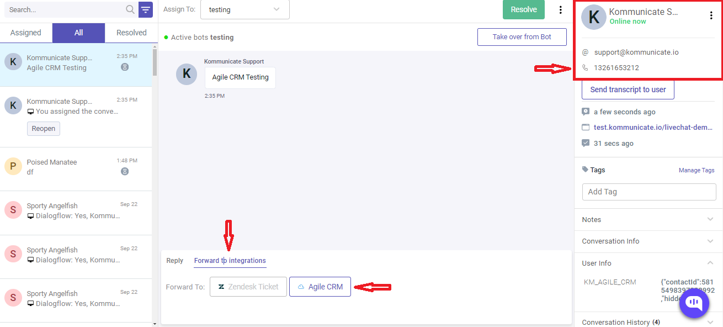
Task: Select the Reply tab
Action: 175,261
